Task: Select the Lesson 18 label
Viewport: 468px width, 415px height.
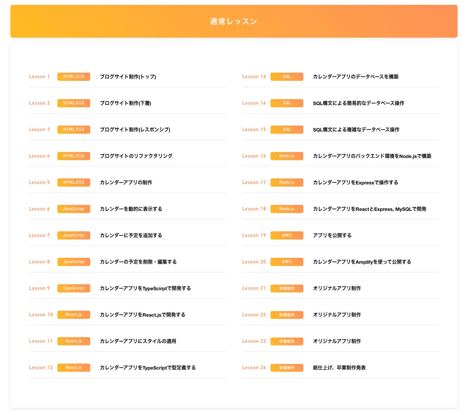Action: click(x=254, y=209)
